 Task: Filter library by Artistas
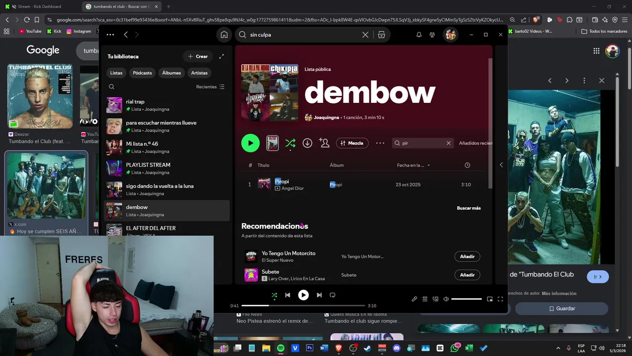click(199, 73)
